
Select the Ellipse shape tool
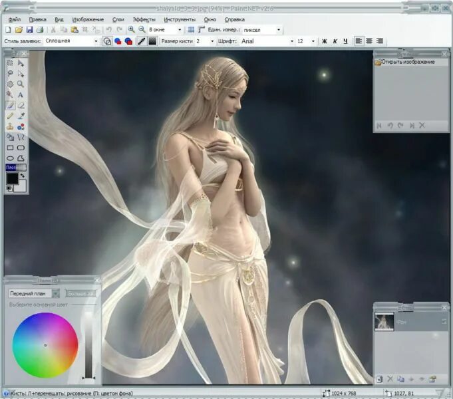(x=10, y=158)
